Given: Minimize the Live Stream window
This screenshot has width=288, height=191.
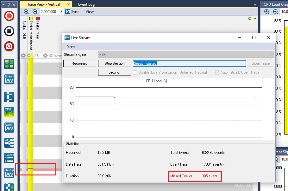Looking at the screenshot, I should click(x=240, y=37).
